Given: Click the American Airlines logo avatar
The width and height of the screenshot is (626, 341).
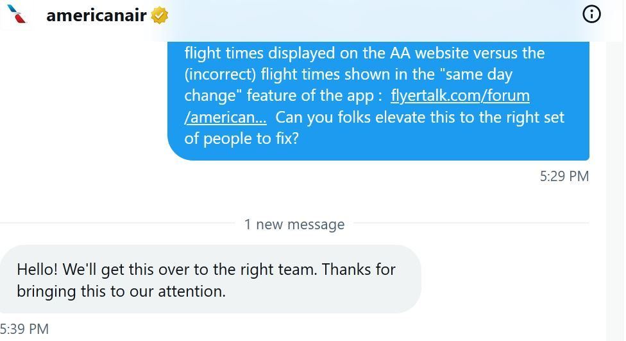Looking at the screenshot, I should 19,15.
